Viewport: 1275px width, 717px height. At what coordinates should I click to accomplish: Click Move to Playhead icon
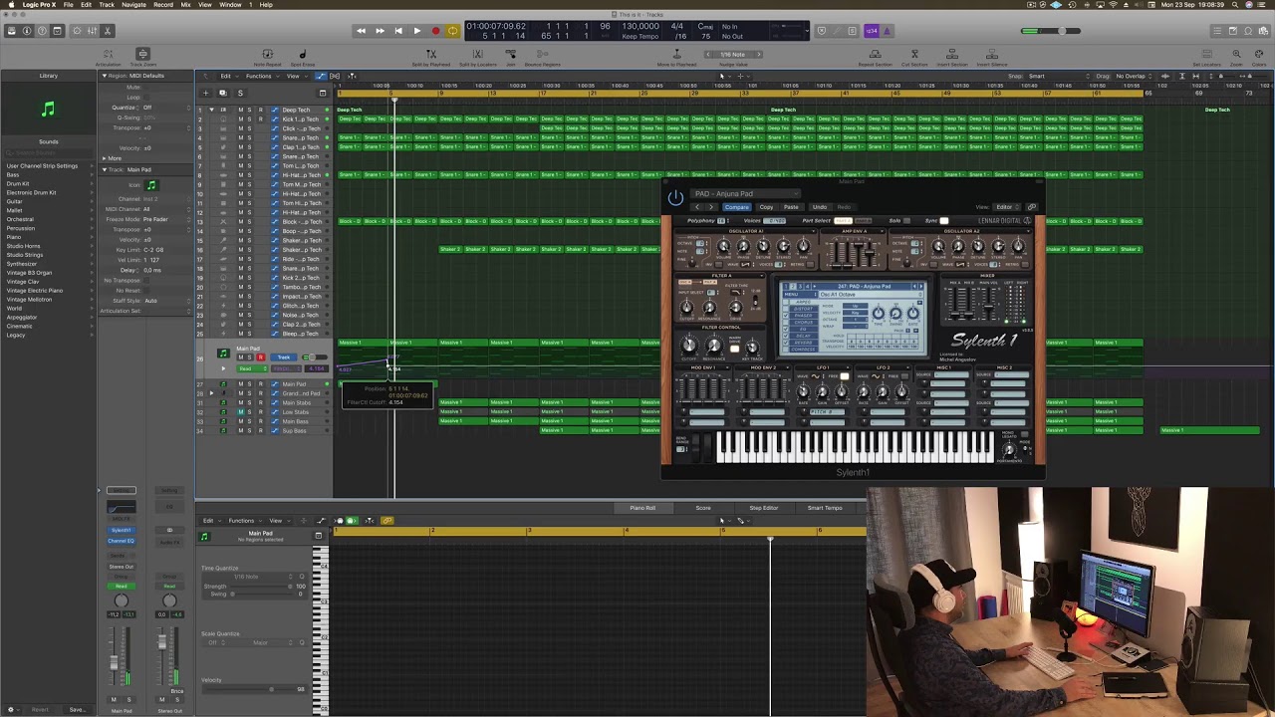677,55
